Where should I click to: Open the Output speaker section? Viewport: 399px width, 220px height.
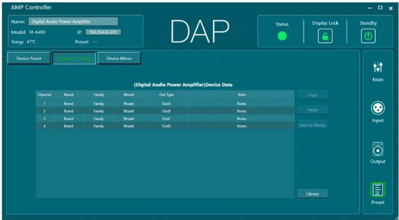(x=378, y=153)
